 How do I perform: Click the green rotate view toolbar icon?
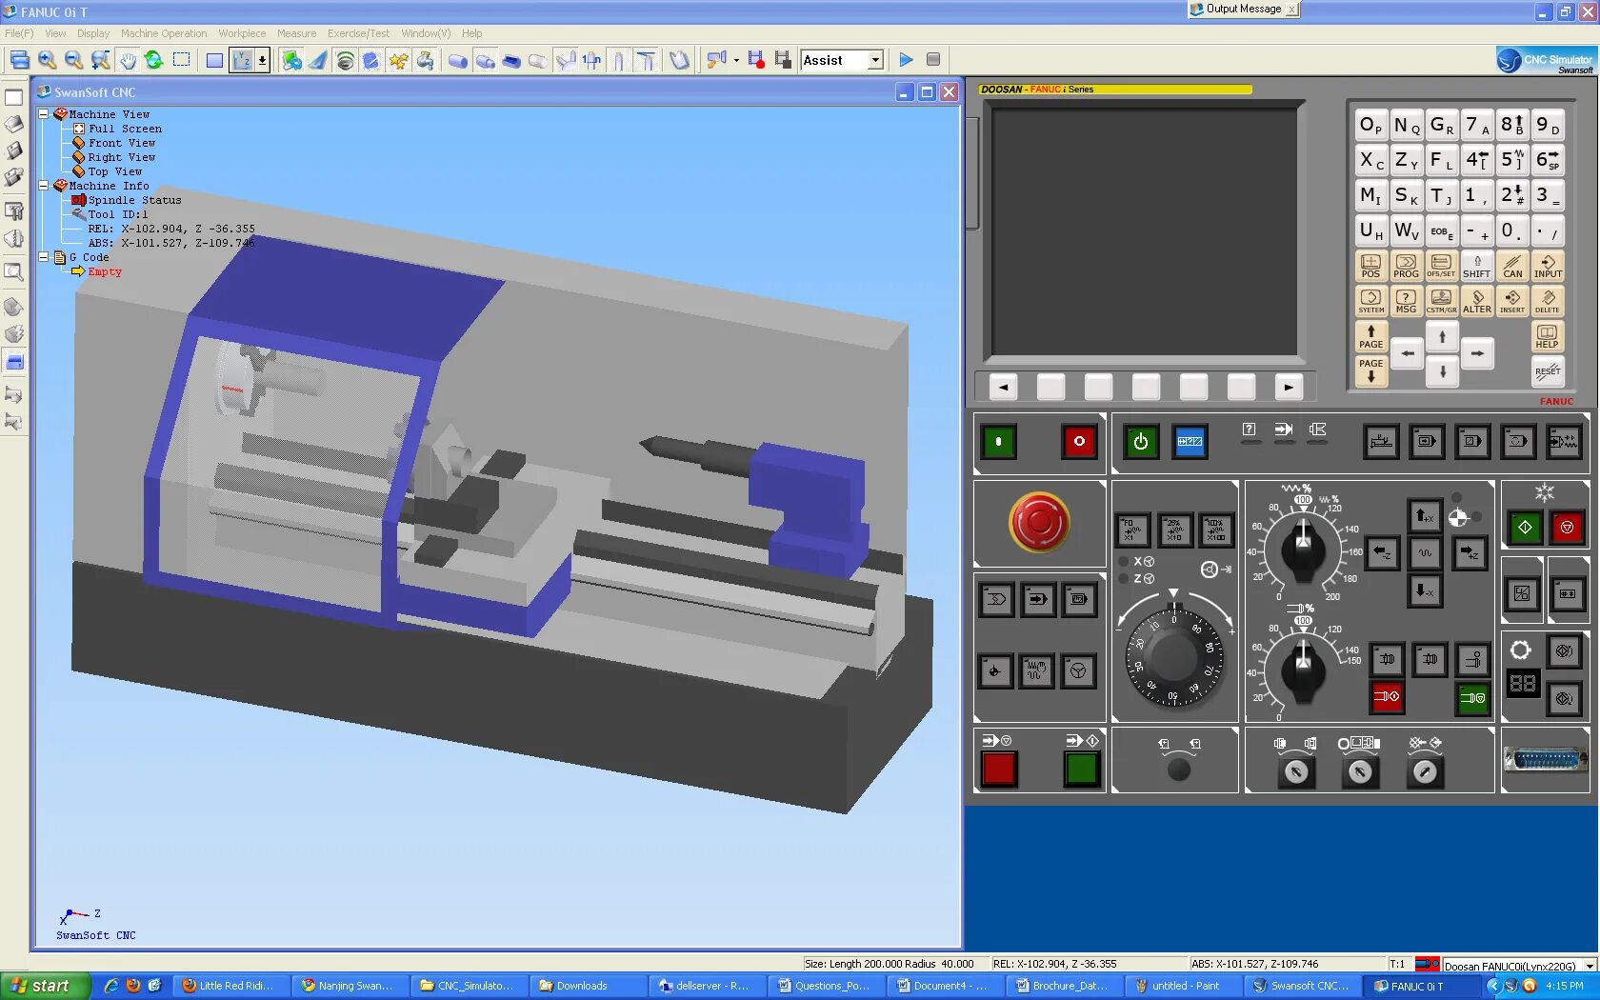pyautogui.click(x=154, y=60)
